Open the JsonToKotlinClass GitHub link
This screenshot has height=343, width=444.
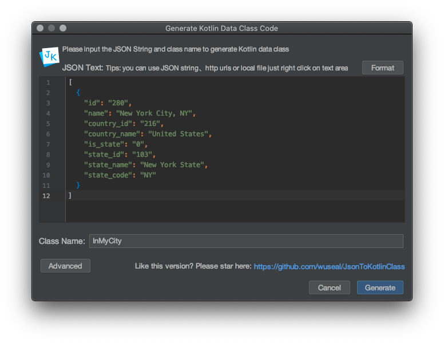pos(329,266)
